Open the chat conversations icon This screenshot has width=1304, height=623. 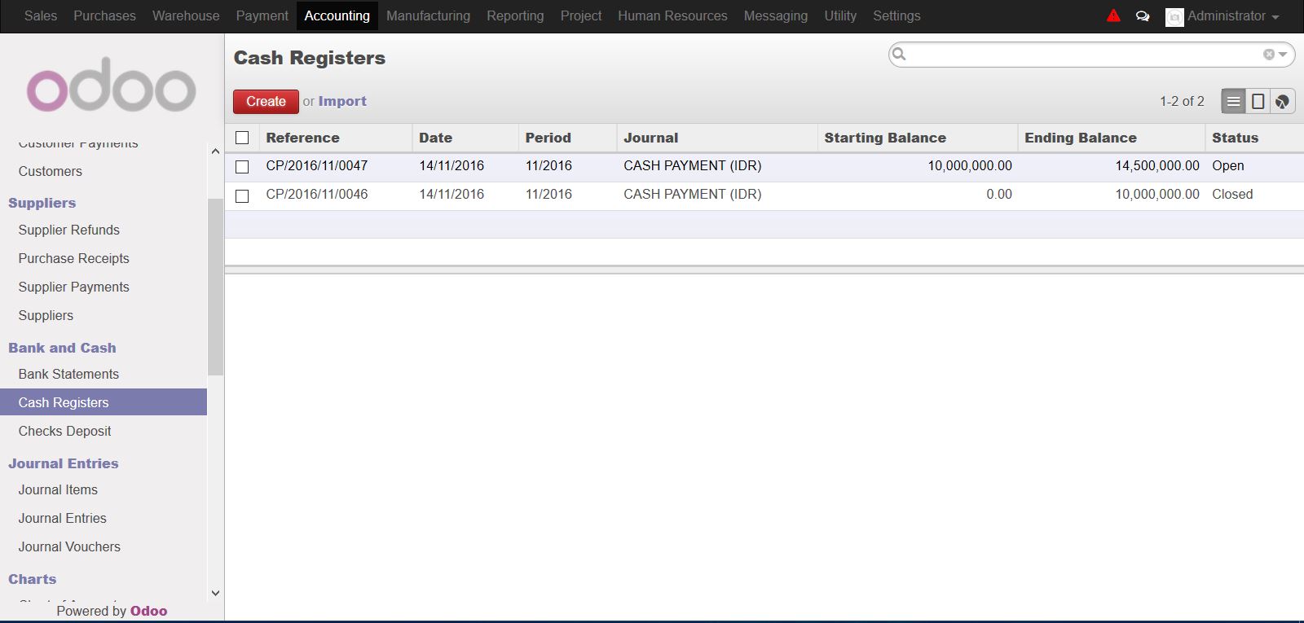click(x=1143, y=15)
